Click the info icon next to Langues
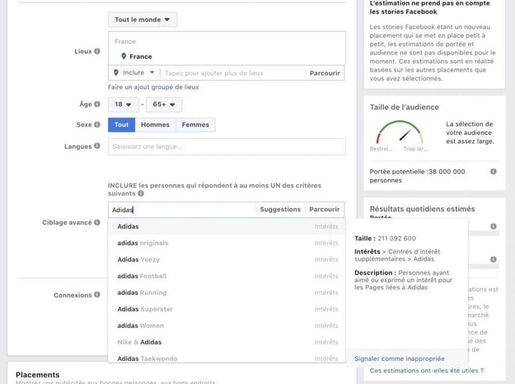The image size is (515, 384). pyautogui.click(x=97, y=146)
